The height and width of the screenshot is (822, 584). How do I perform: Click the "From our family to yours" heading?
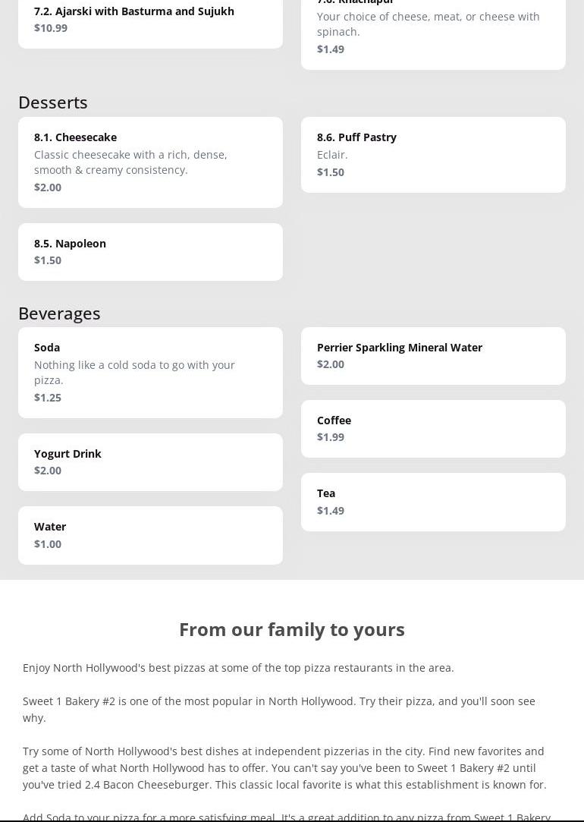[292, 629]
